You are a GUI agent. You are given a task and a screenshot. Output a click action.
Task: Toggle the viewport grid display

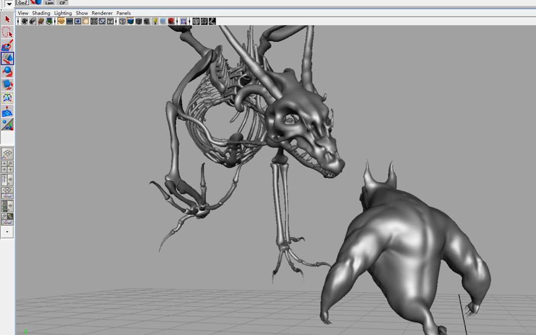(x=61, y=21)
